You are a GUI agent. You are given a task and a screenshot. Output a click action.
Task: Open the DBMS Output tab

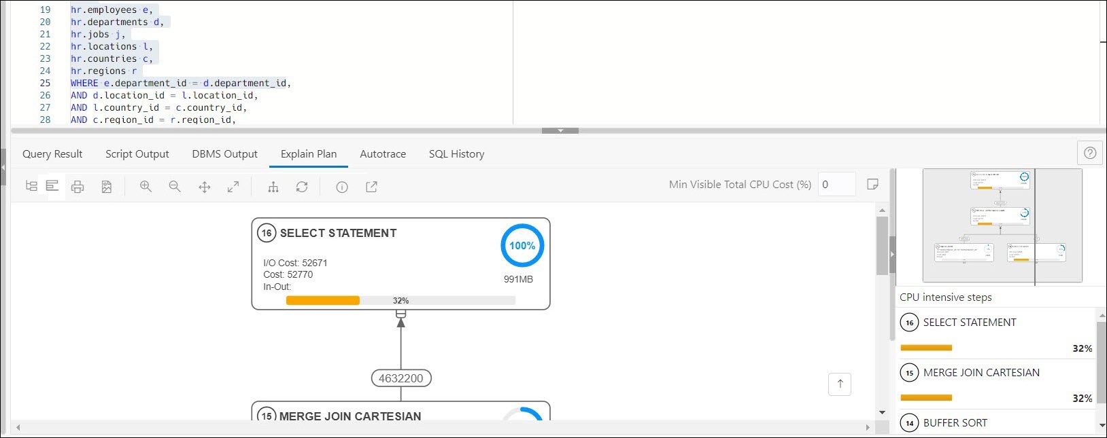pyautogui.click(x=225, y=154)
